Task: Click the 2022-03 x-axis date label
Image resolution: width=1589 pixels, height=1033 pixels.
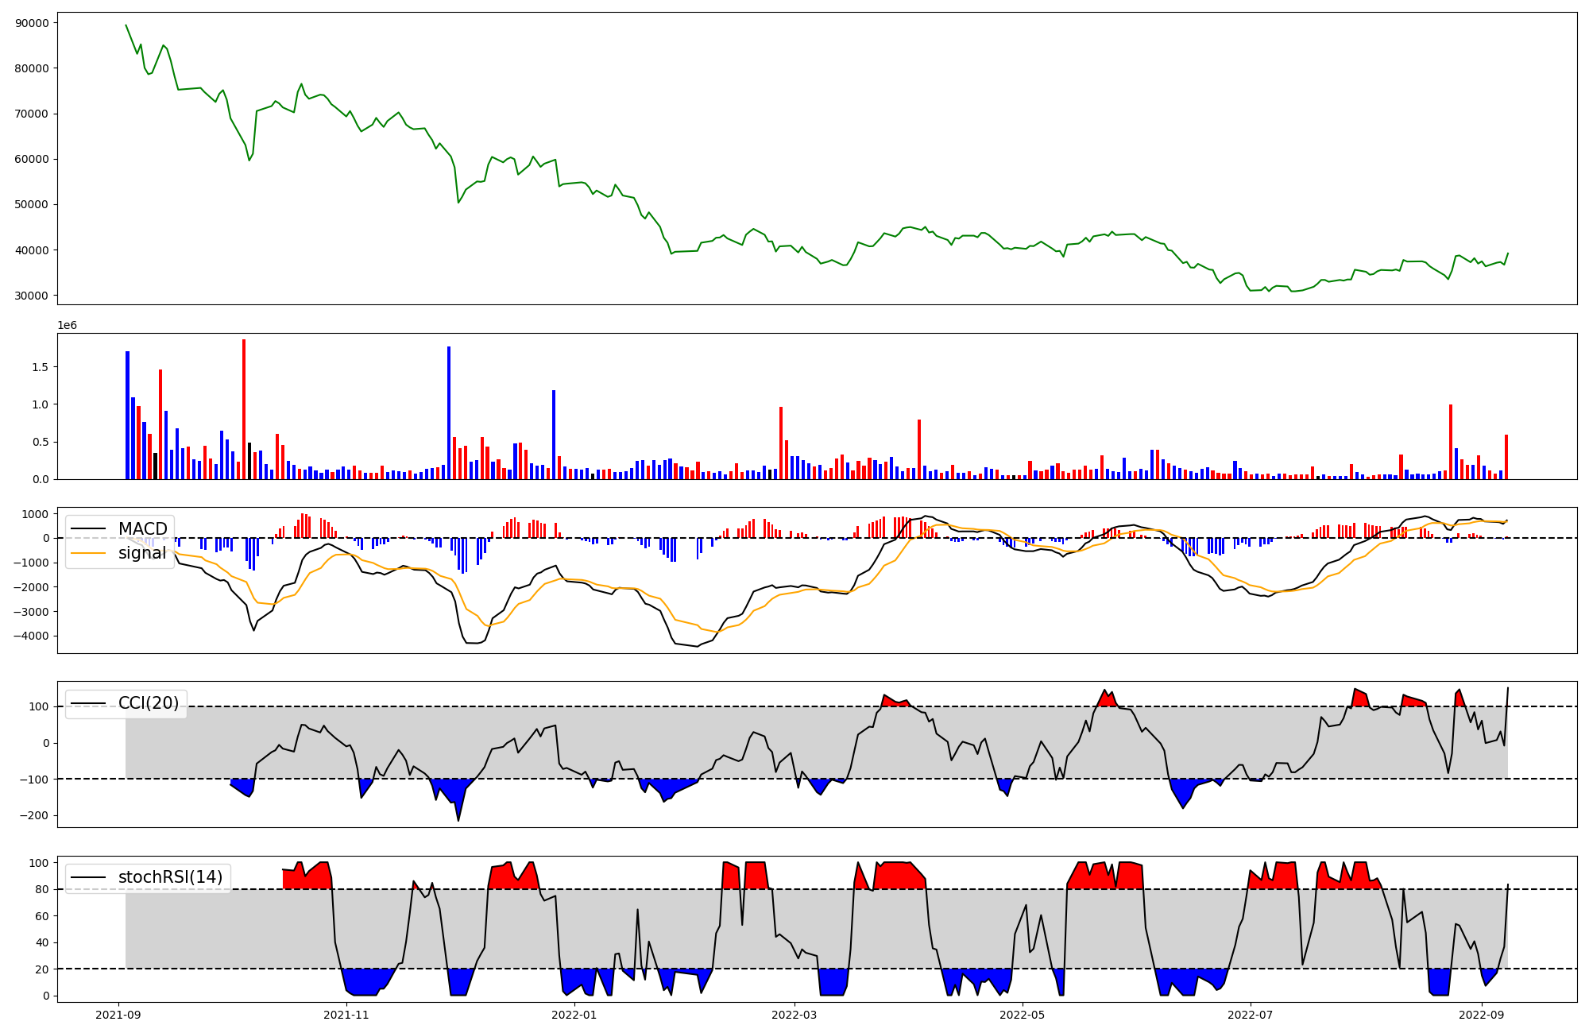Action: click(x=794, y=1015)
